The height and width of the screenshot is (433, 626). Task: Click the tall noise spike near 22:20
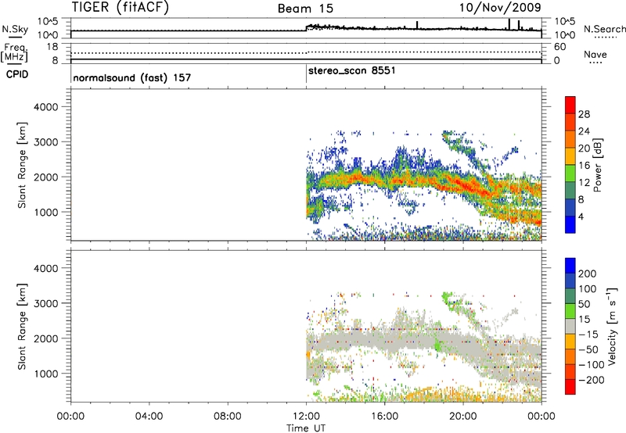[x=509, y=24]
